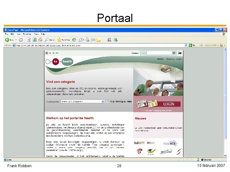Click the Done status text
Image resolution: width=230 pixels, height=172 pixels.
[9, 160]
